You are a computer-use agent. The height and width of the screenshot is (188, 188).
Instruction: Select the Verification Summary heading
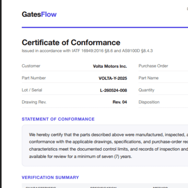click(50, 177)
